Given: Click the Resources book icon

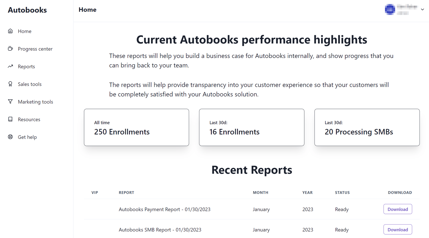Looking at the screenshot, I should click(10, 119).
